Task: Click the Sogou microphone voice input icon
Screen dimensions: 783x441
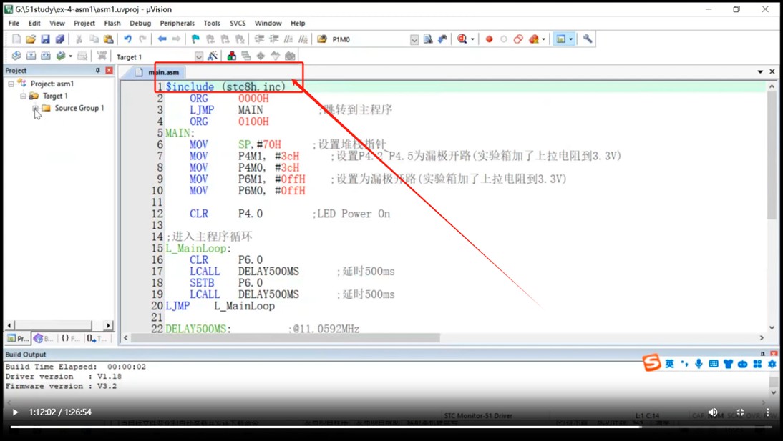Action: [699, 364]
